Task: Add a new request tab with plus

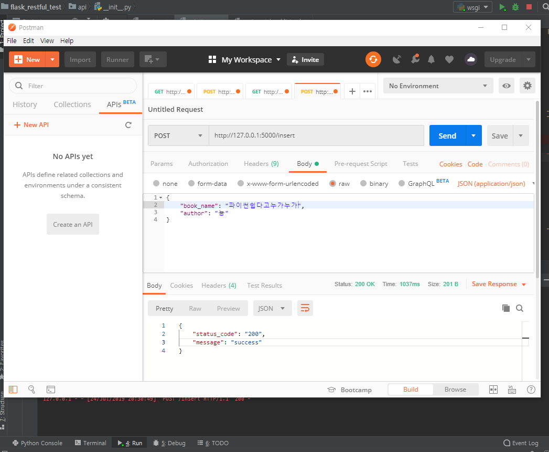Action: [352, 91]
